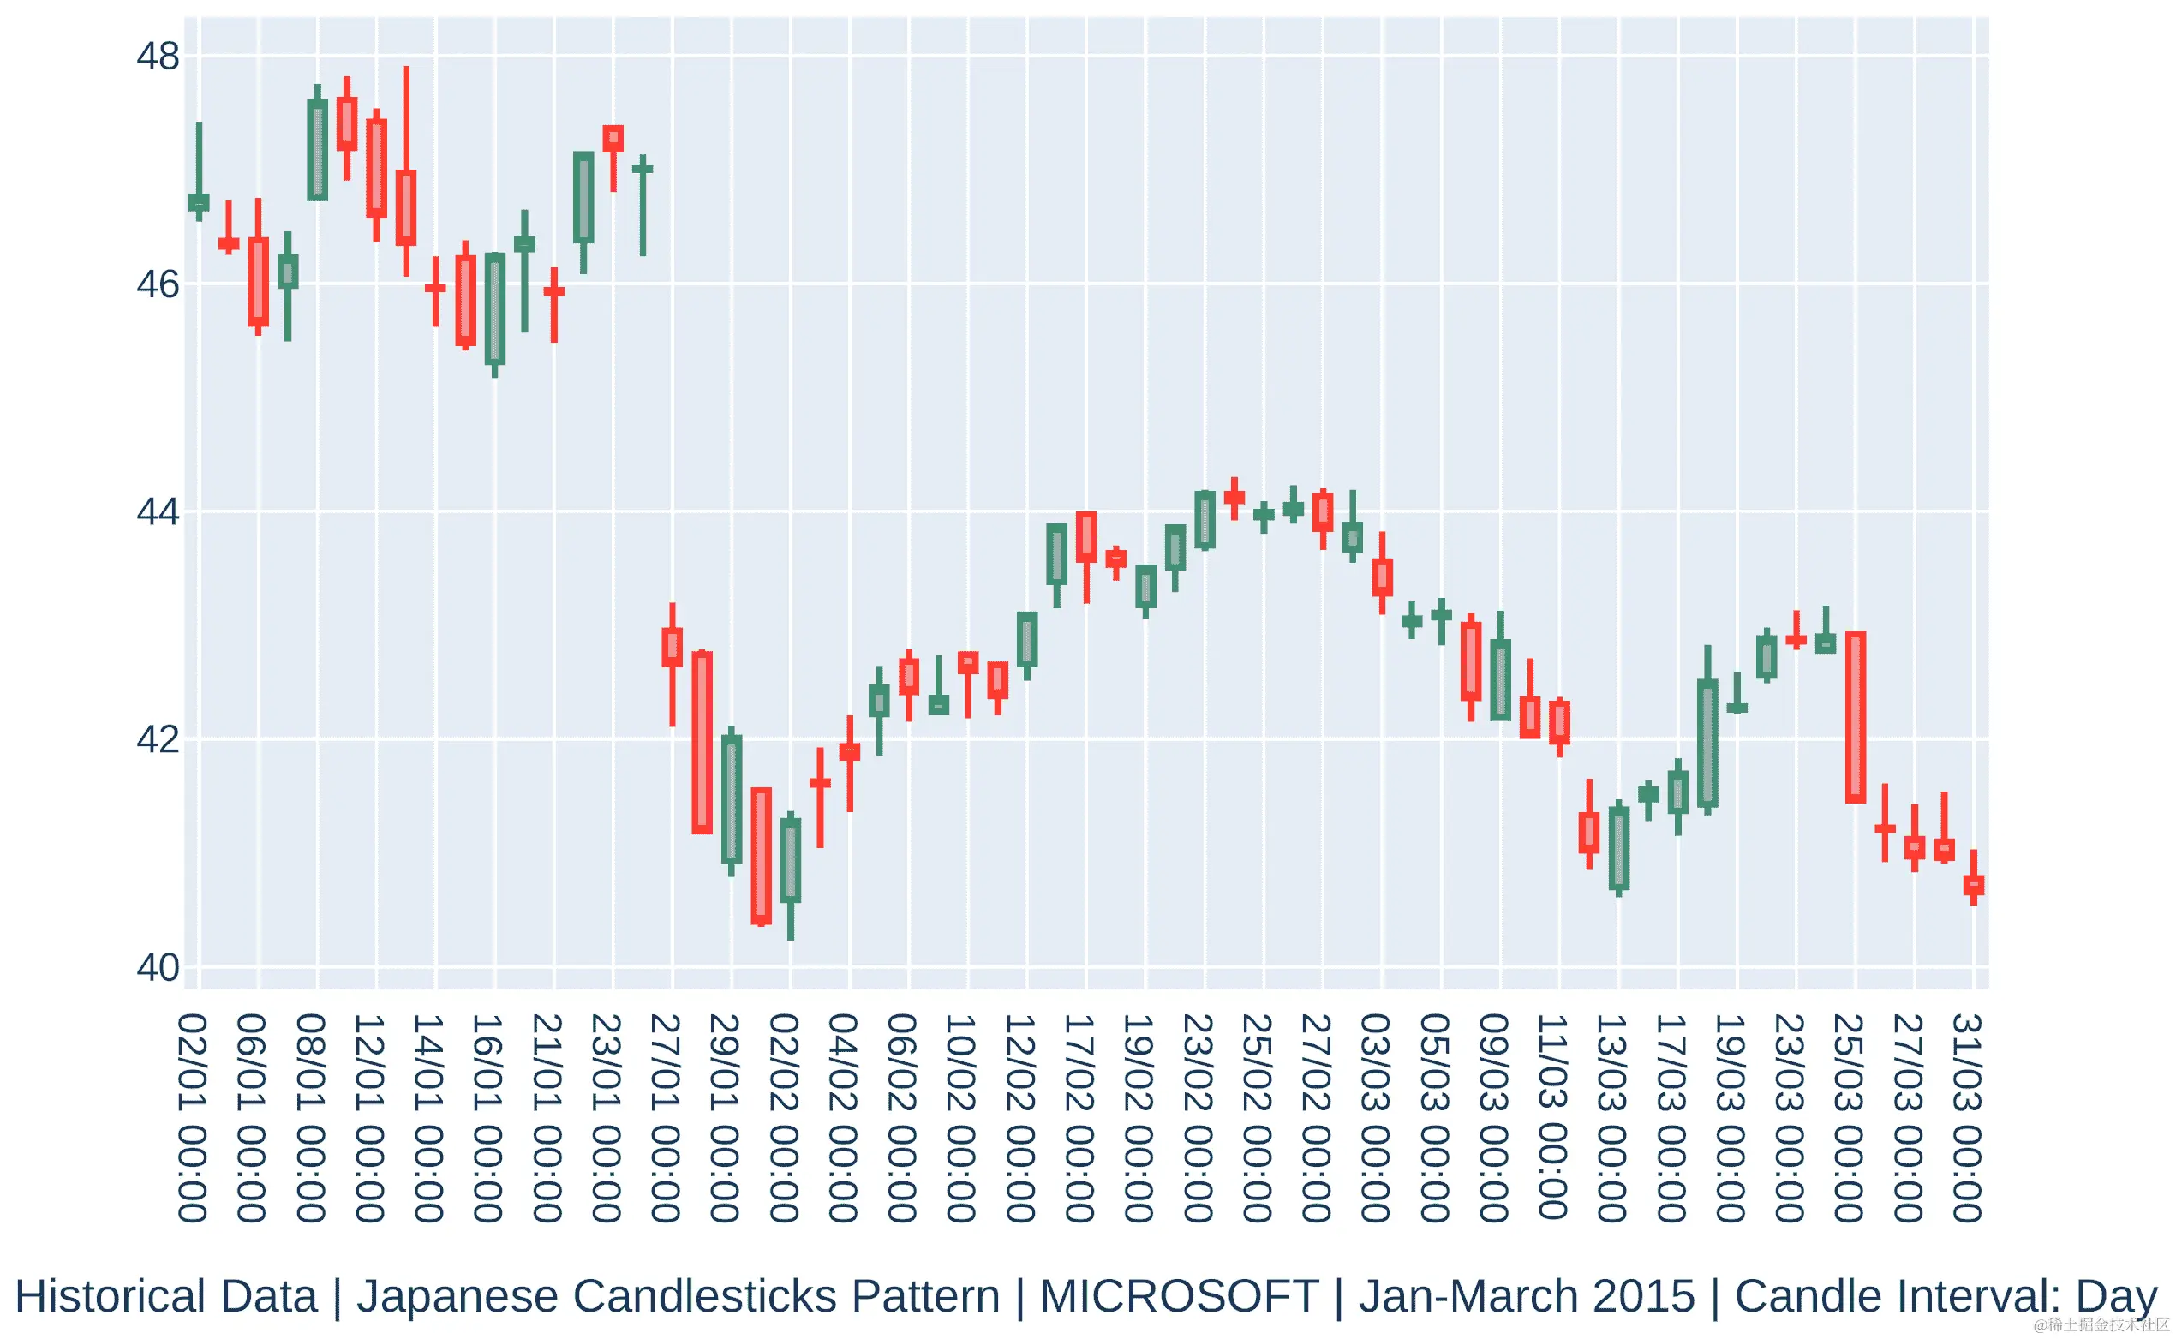Click the red candle at 17/02
Viewport: 2176px width, 1339px height.
click(1086, 536)
